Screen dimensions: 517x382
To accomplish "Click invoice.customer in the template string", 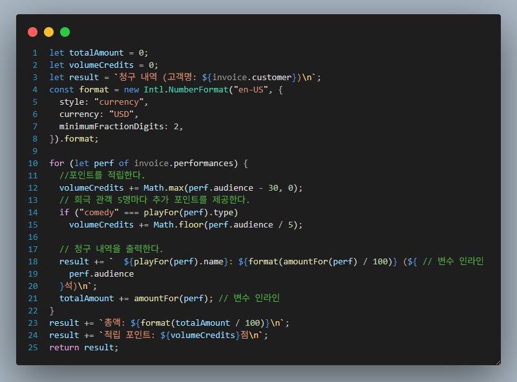I will [x=252, y=77].
